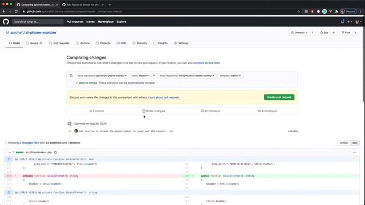365x205 pixels.
Task: Bookmark this page with star icon
Action: (x=299, y=11)
